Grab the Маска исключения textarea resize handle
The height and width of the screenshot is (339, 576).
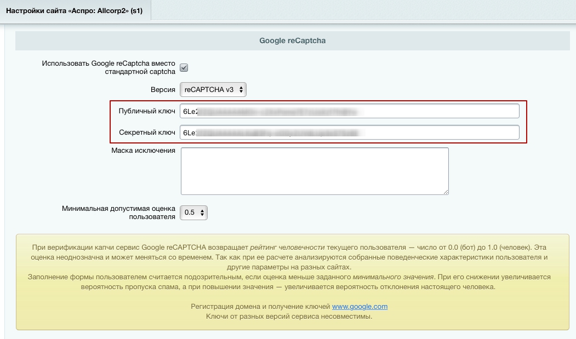(446, 192)
